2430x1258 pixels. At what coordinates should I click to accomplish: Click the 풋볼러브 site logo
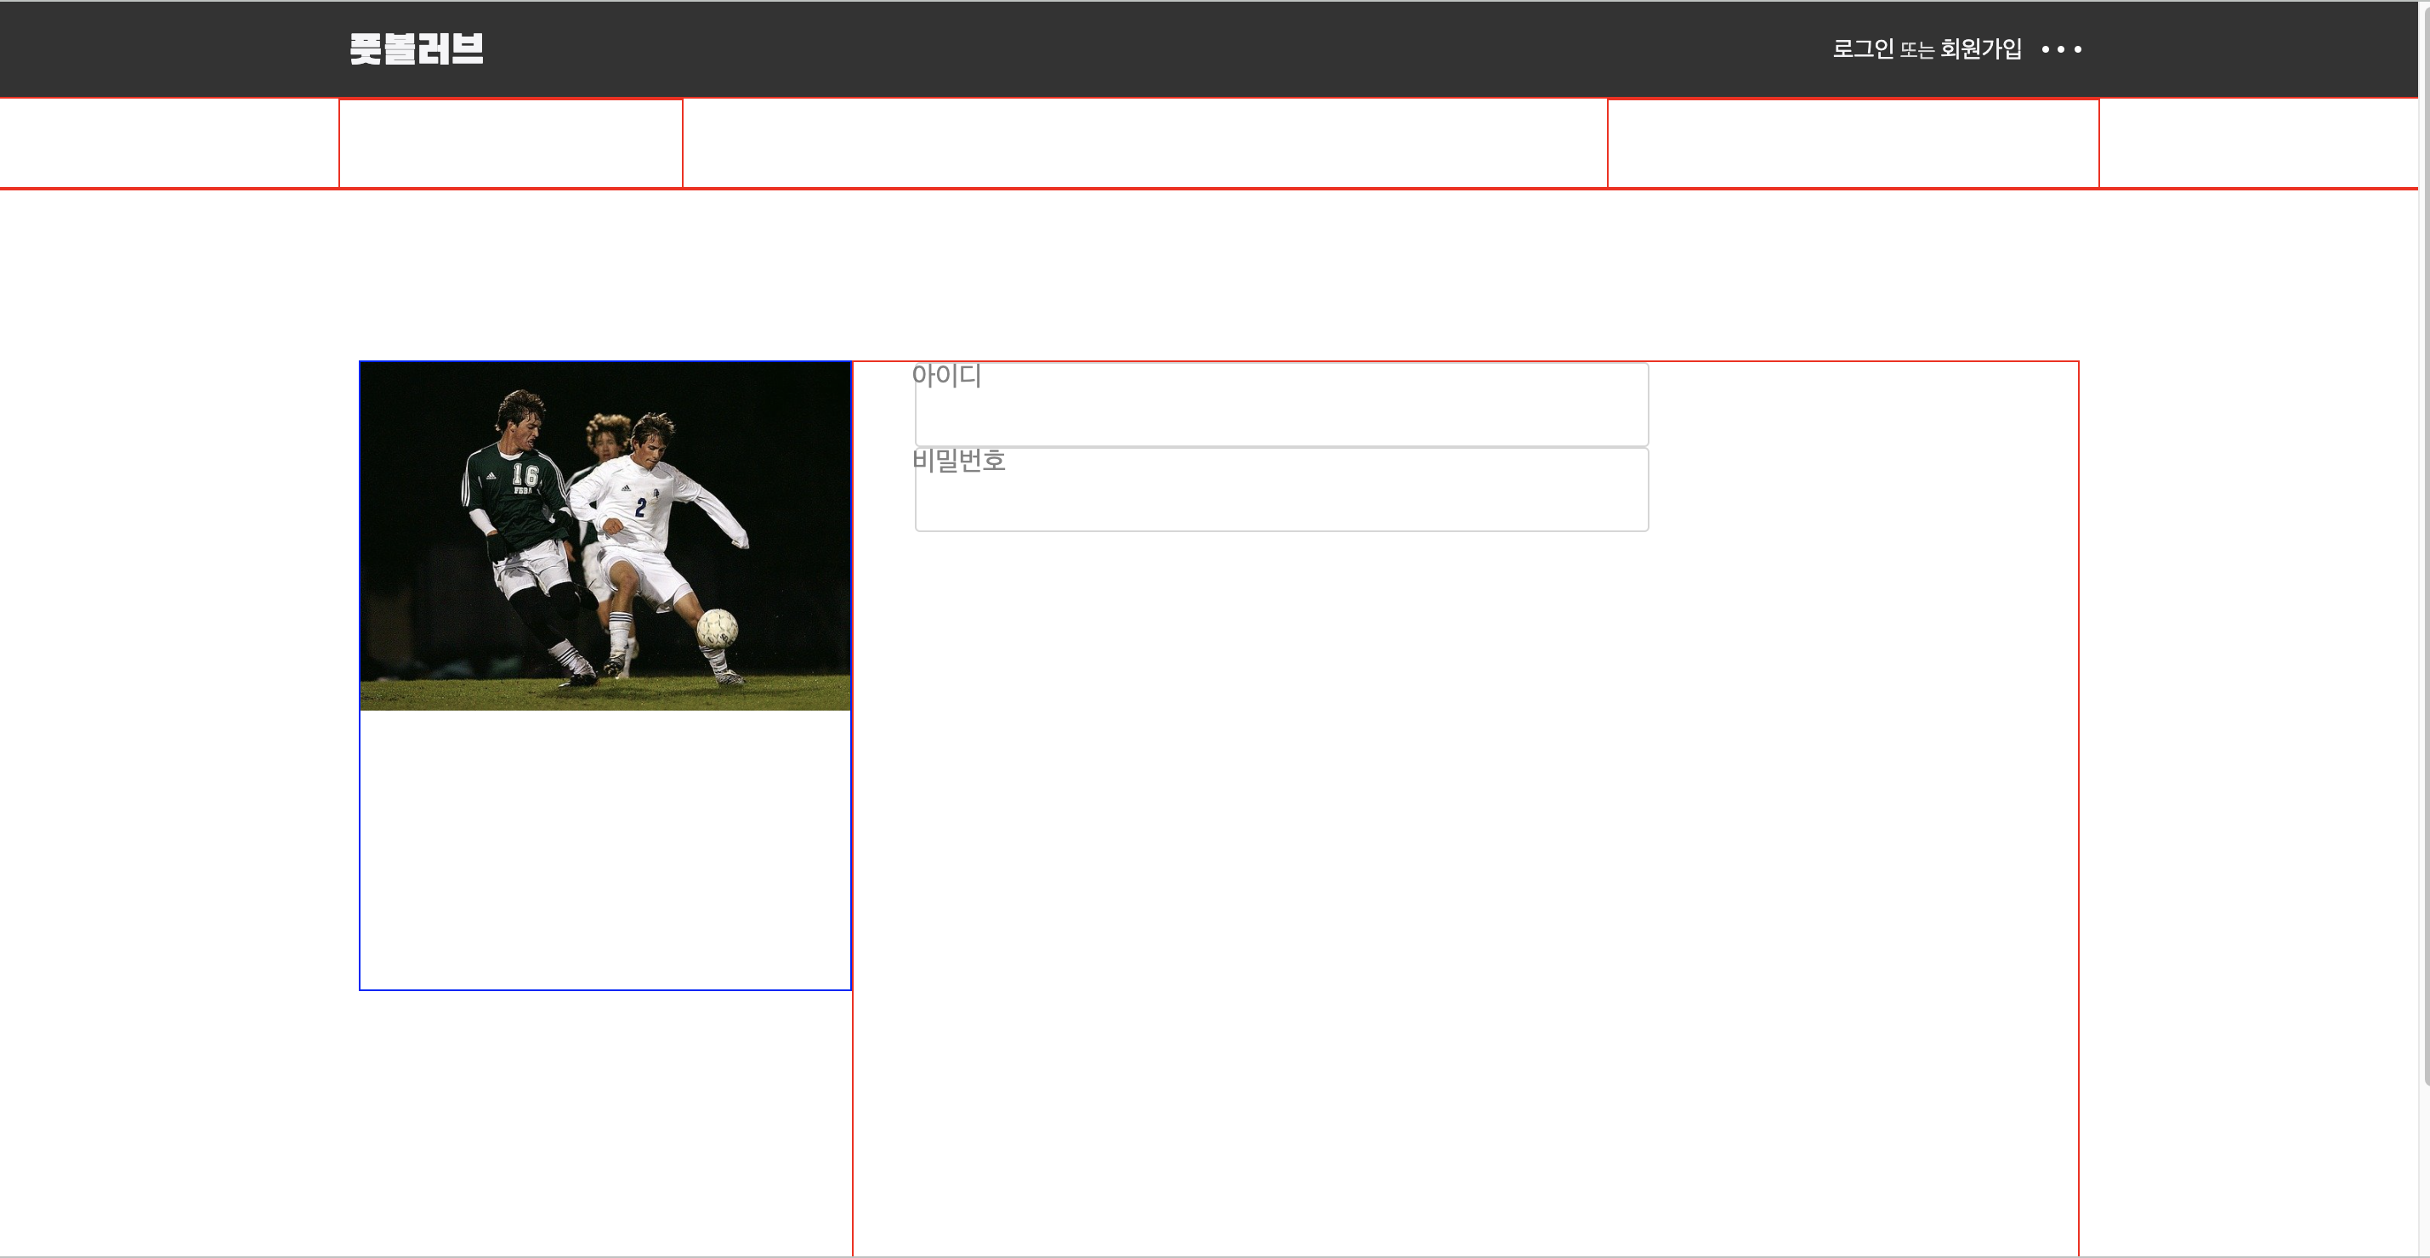tap(416, 49)
